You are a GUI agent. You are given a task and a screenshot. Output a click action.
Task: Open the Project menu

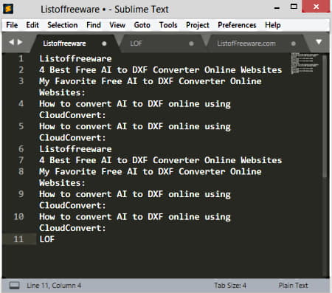tap(198, 25)
